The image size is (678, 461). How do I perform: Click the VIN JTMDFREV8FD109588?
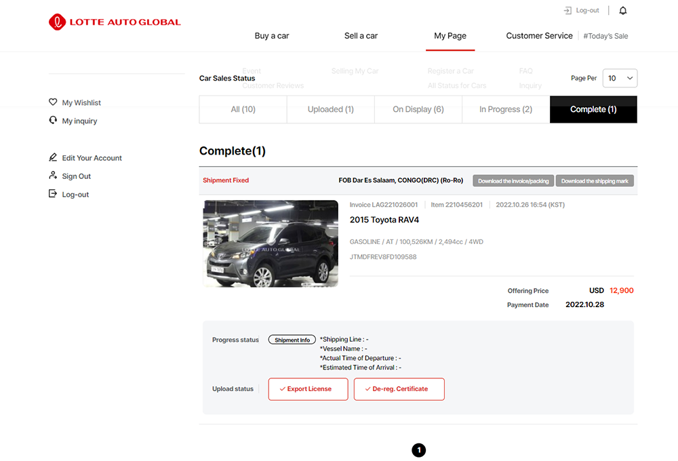coord(383,257)
